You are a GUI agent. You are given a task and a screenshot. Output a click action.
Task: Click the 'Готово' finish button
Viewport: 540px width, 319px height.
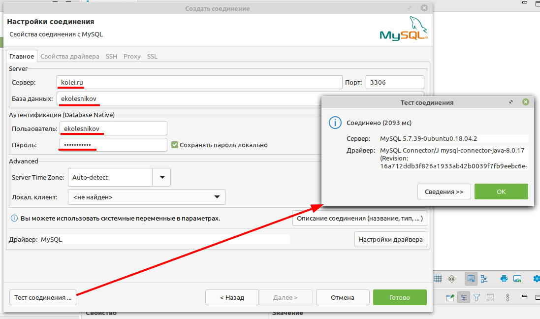(x=399, y=297)
